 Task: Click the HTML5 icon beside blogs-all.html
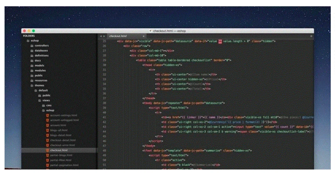[48, 130]
